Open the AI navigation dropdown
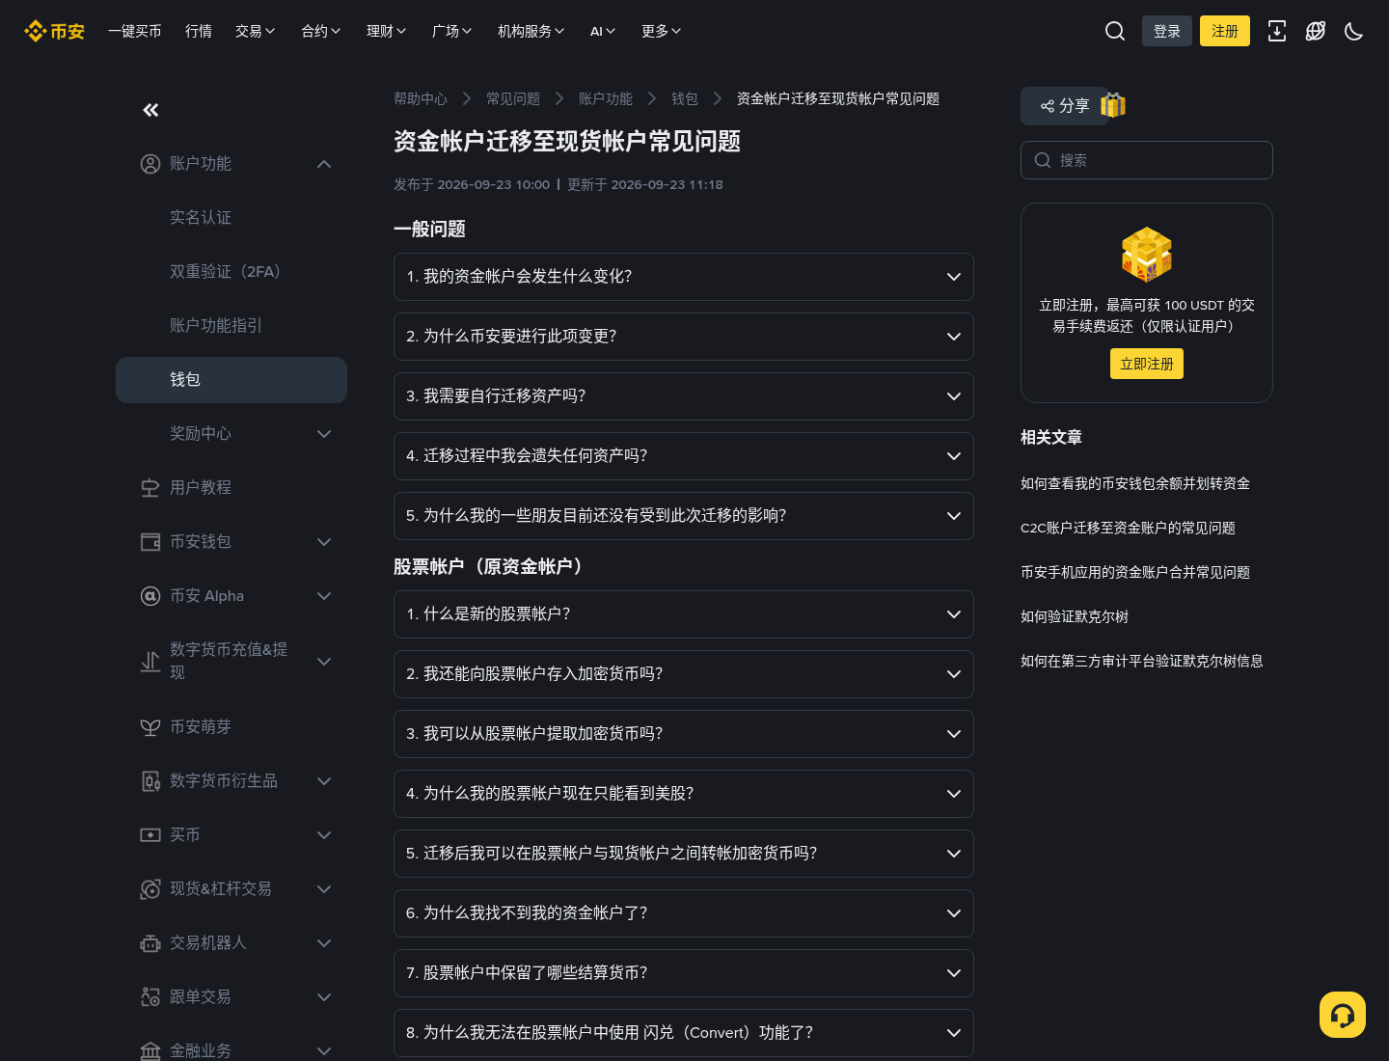 tap(603, 31)
